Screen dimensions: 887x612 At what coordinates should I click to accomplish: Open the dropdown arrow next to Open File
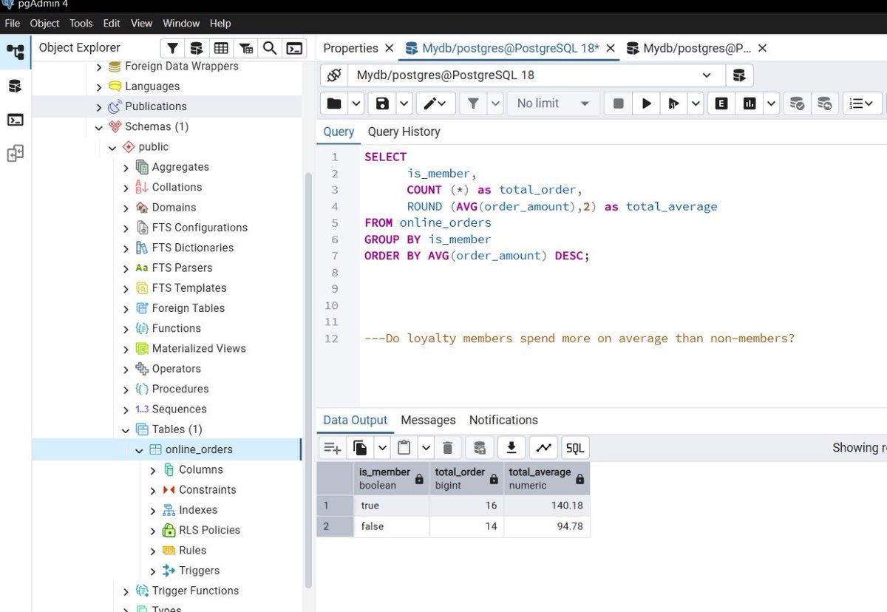[356, 103]
